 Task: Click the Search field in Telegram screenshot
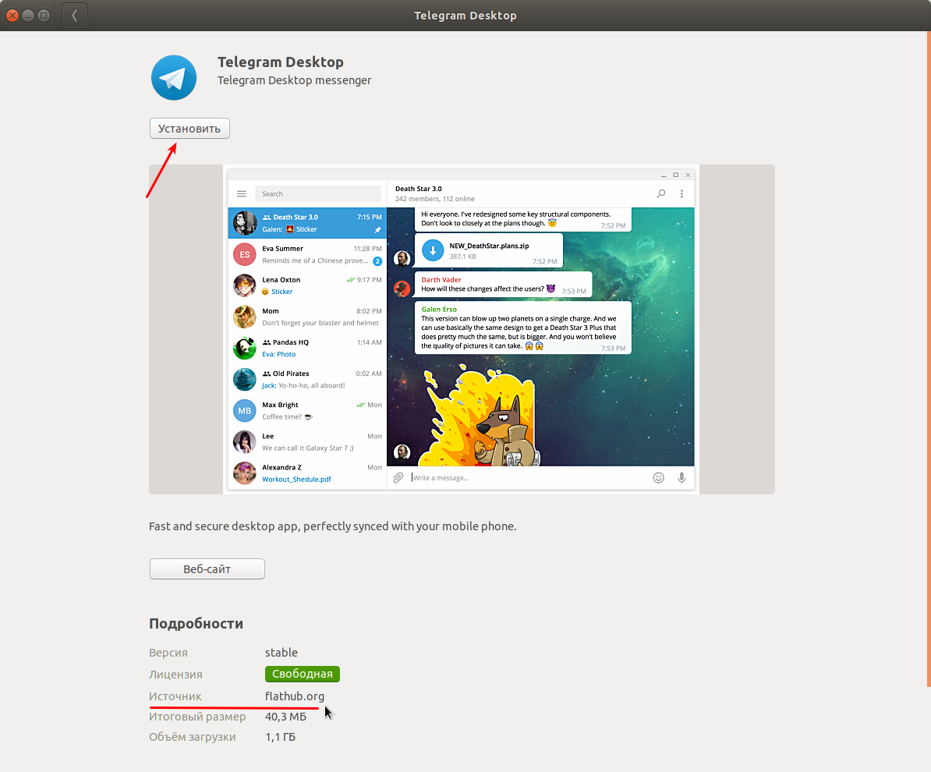[x=318, y=193]
